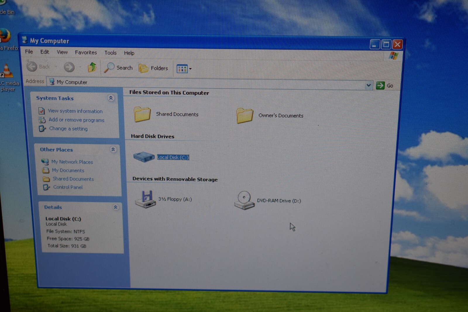Open the Help menu

point(129,53)
